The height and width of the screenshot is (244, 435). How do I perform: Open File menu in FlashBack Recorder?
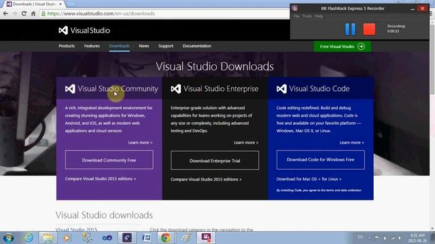[x=296, y=16]
